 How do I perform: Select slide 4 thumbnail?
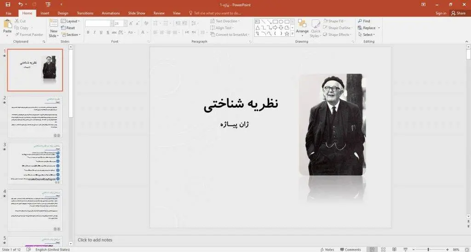(35, 210)
